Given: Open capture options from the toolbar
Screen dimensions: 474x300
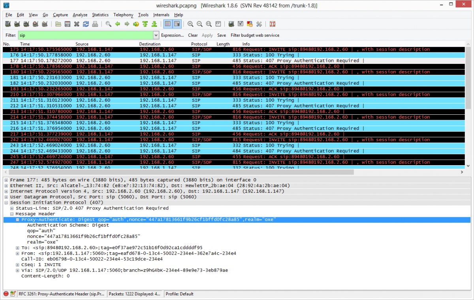Looking at the screenshot, I should [x=17, y=24].
